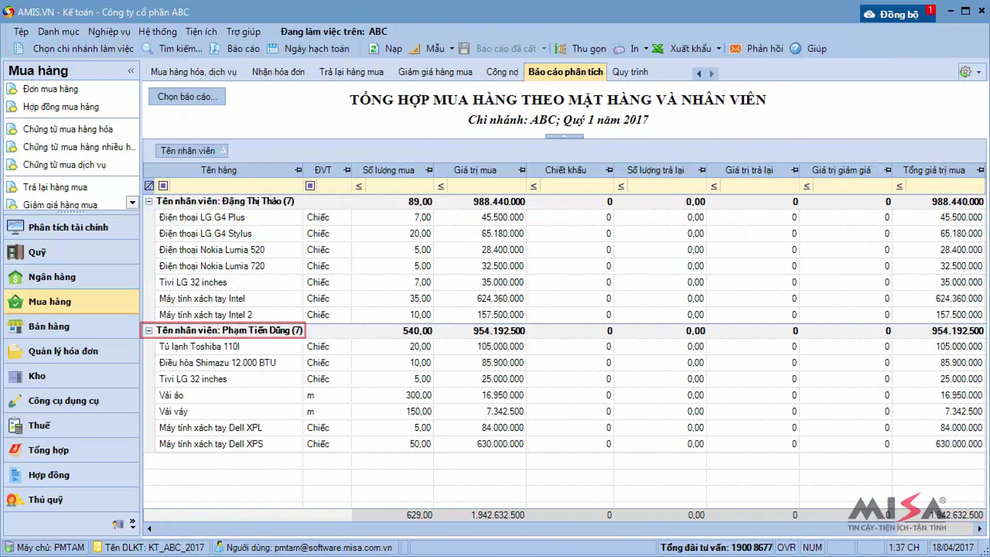
Task: Open the Quản lý hóa đơn module icon
Action: tap(15, 351)
